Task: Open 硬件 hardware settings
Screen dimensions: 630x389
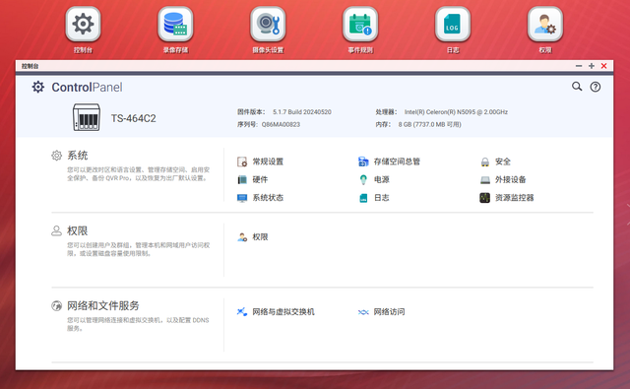Action: click(253, 179)
